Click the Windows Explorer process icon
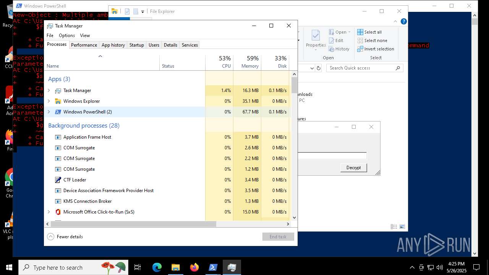 pos(58,101)
